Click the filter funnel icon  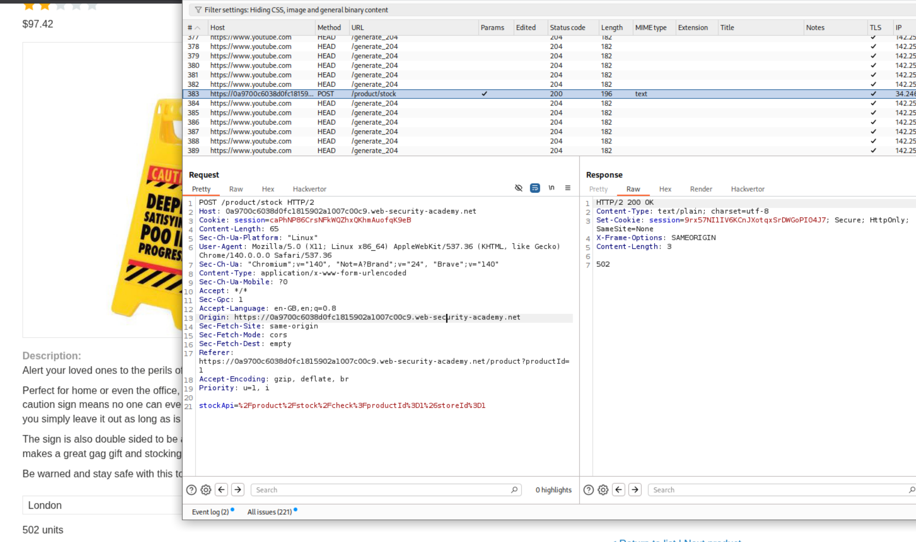198,10
